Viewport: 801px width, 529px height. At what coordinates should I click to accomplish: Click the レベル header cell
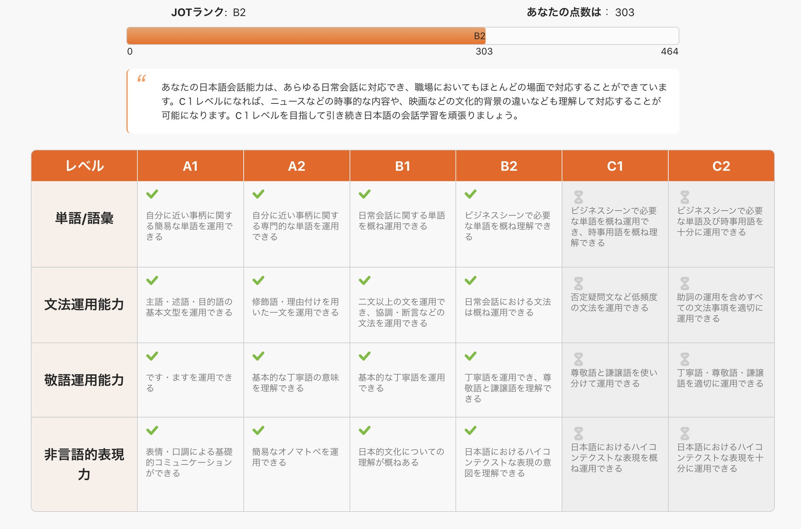coord(84,166)
